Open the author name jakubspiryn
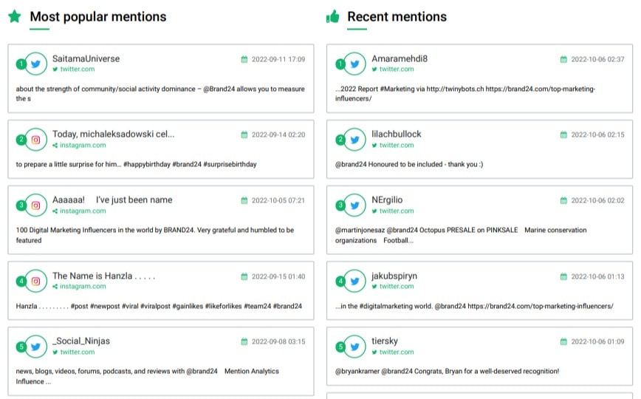 click(394, 276)
